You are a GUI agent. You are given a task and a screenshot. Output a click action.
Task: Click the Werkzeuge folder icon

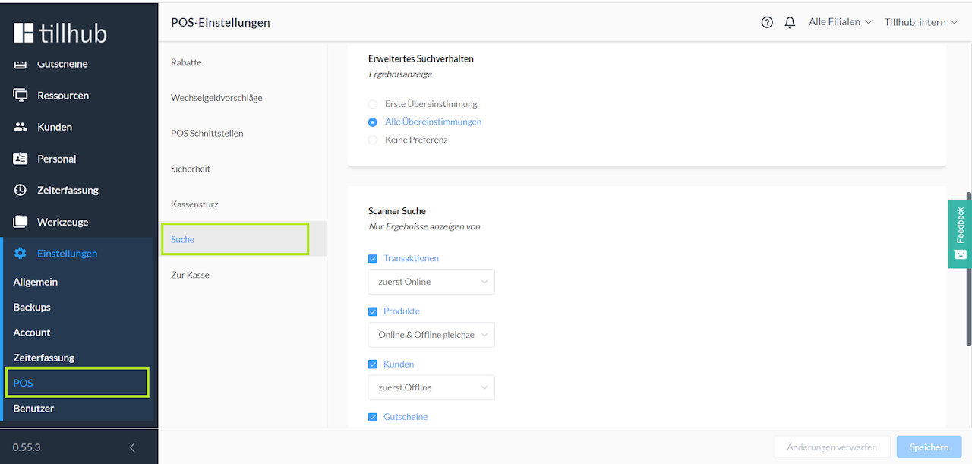21,222
